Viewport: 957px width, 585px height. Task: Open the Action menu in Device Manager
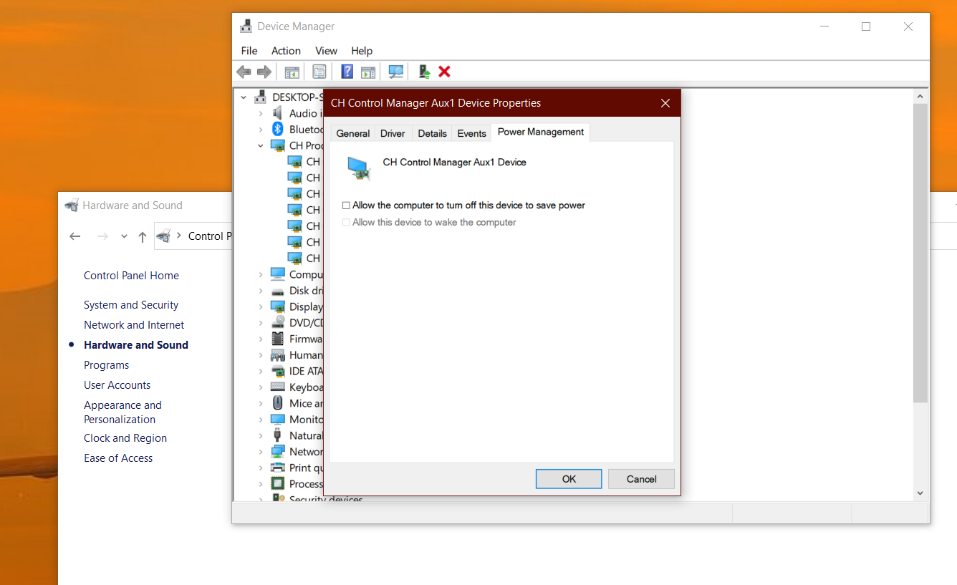point(286,51)
